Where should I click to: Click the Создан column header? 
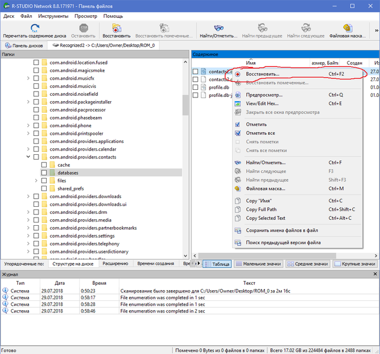(355, 63)
